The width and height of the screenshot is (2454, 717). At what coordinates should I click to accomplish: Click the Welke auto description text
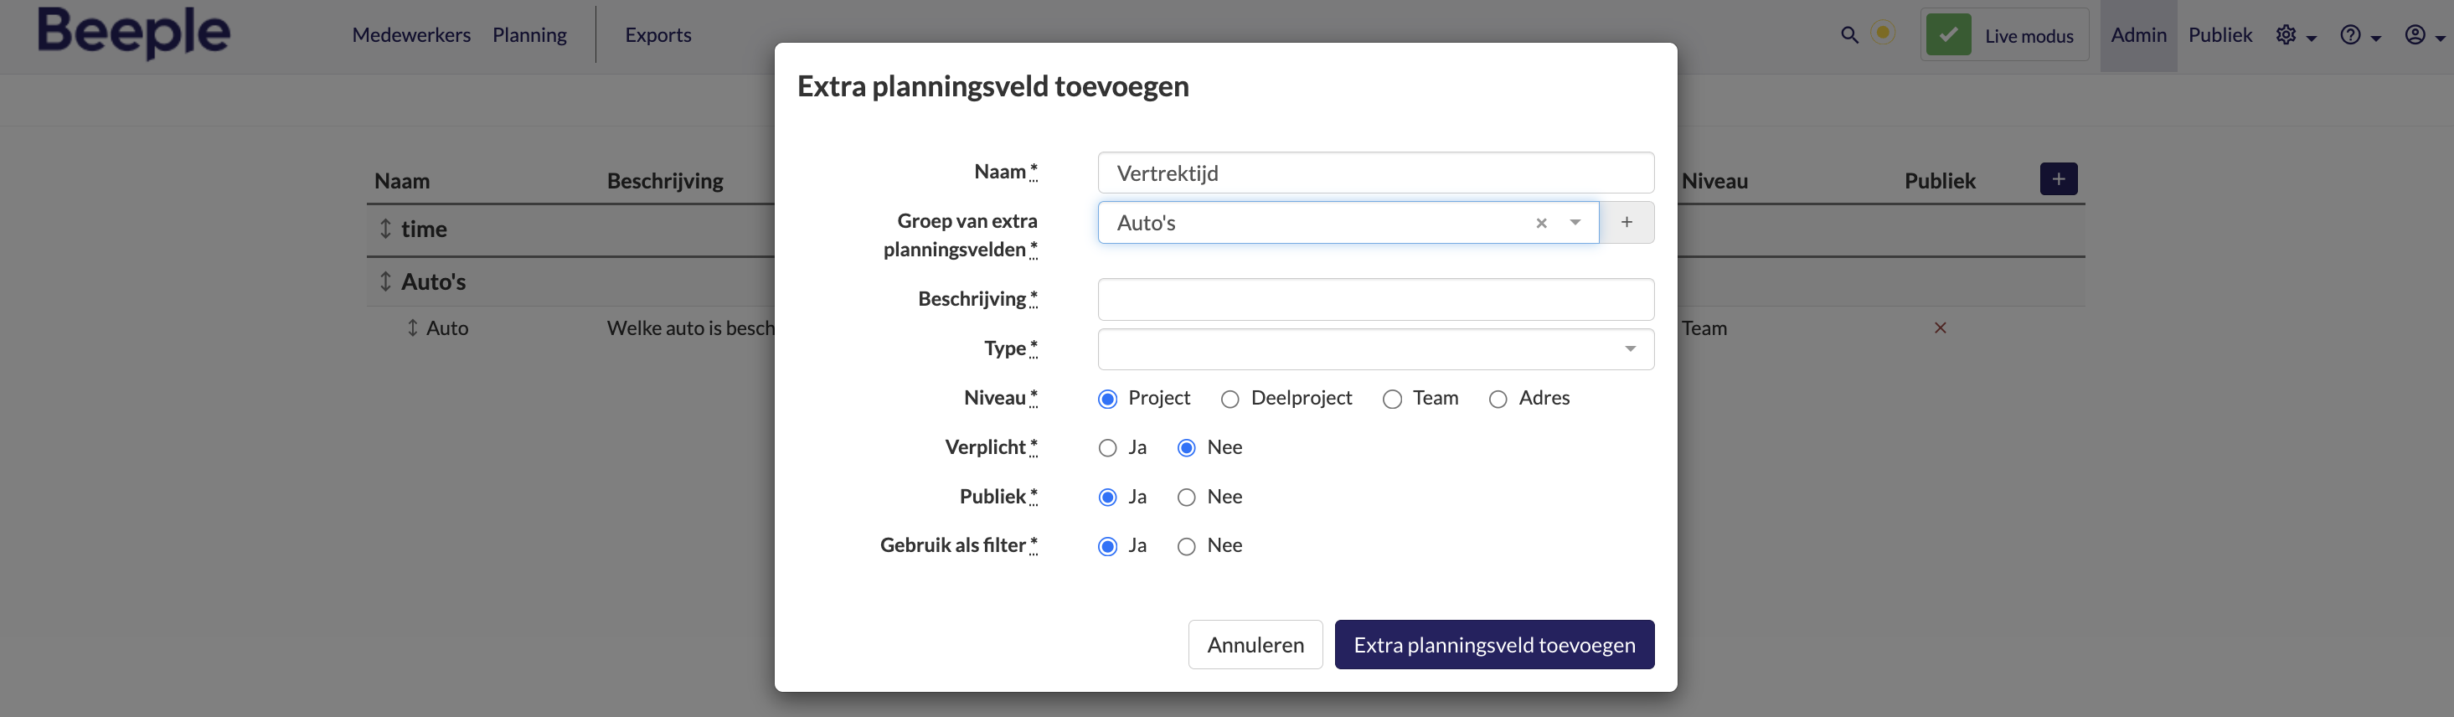click(x=691, y=328)
